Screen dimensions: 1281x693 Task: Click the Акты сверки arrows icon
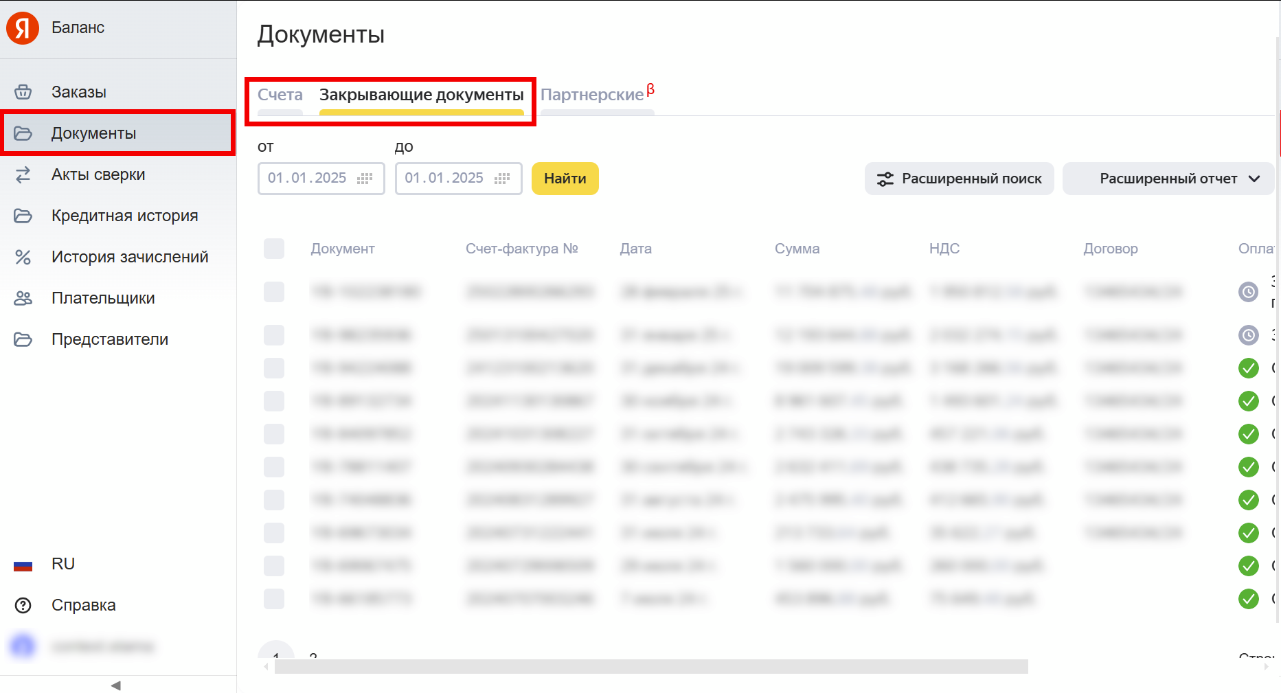[23, 174]
